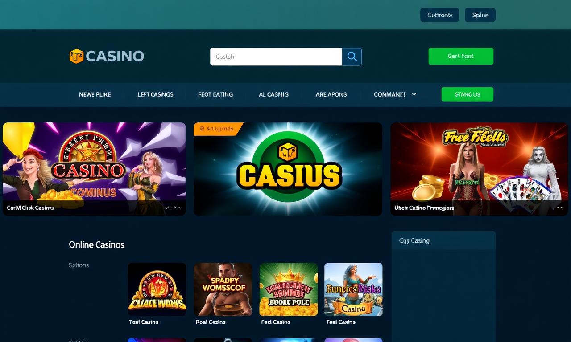Click the green Gert Foot button

[461, 56]
